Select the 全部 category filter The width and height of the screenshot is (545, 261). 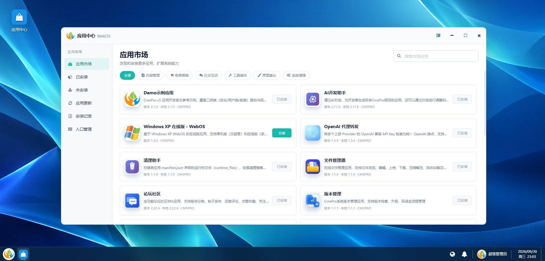[127, 76]
